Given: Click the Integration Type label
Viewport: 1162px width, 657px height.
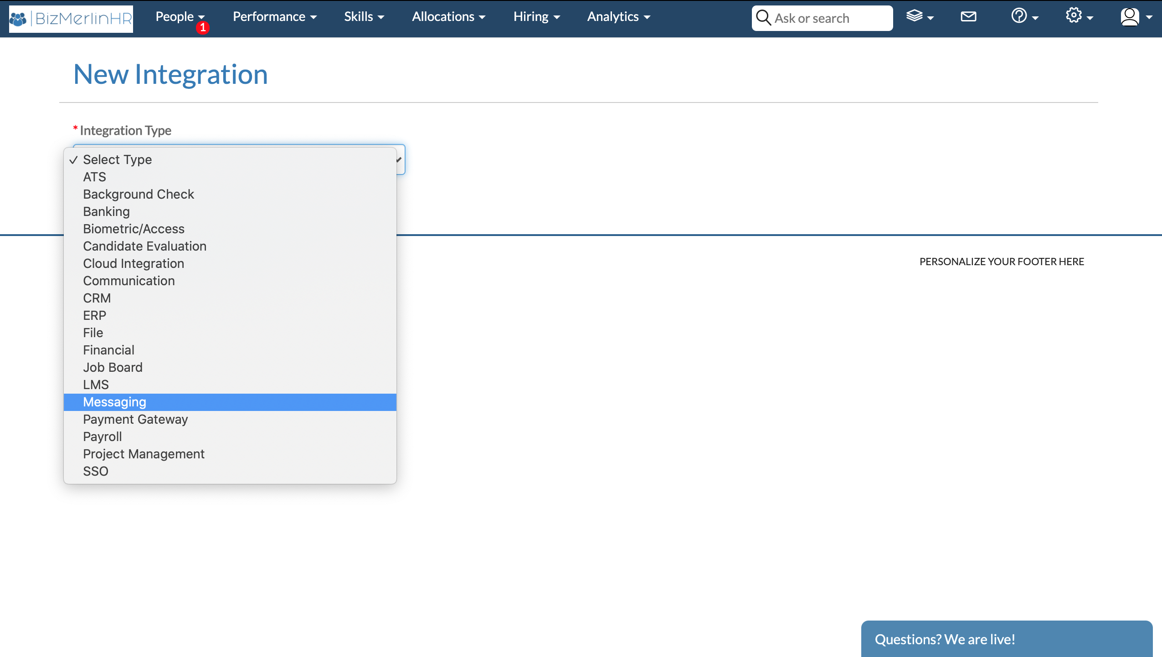Looking at the screenshot, I should [125, 131].
